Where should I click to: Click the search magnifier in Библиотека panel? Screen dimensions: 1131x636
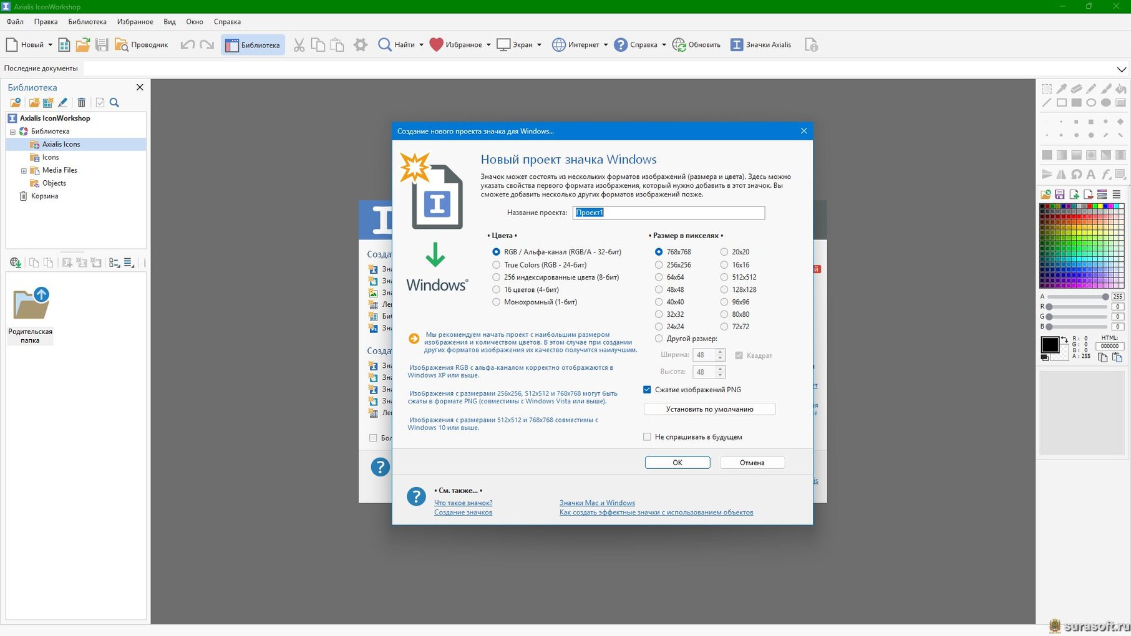114,103
